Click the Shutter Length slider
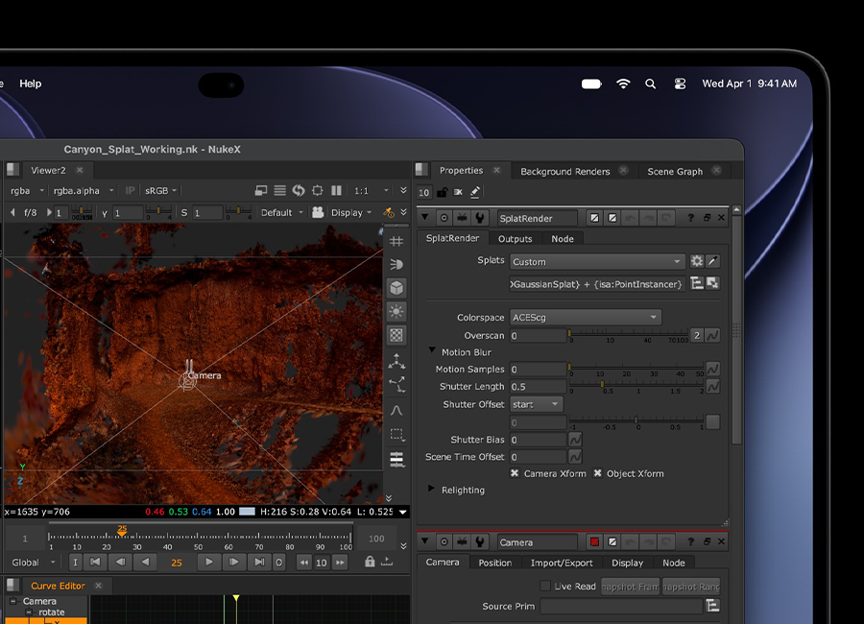This screenshot has width=864, height=624. tap(636, 386)
